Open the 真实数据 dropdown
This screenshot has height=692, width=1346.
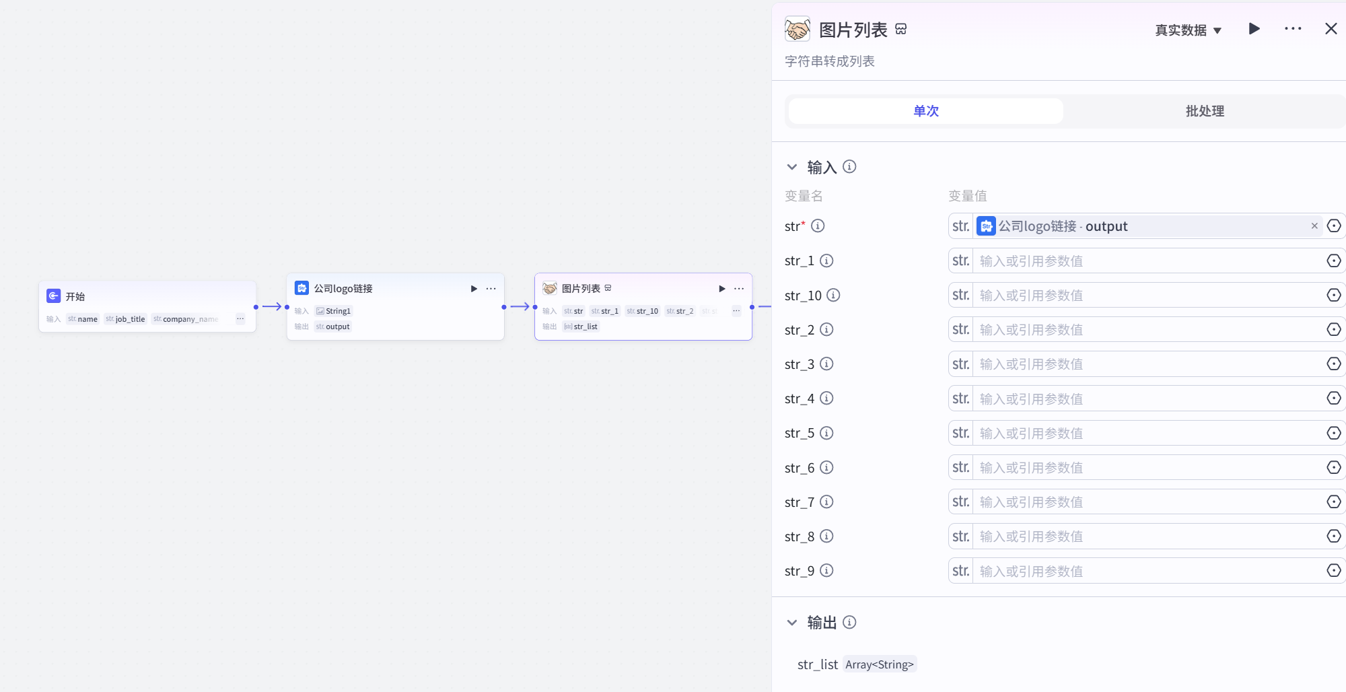pos(1189,30)
